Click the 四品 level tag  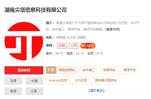pos(62,46)
